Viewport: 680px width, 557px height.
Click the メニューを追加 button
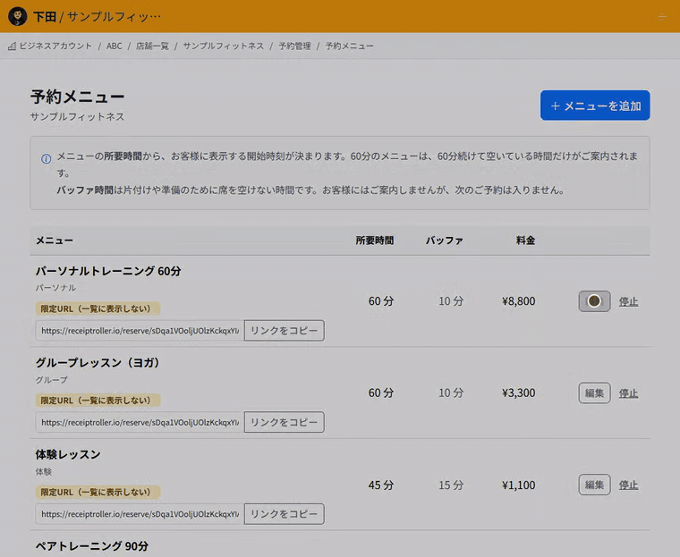(x=595, y=105)
